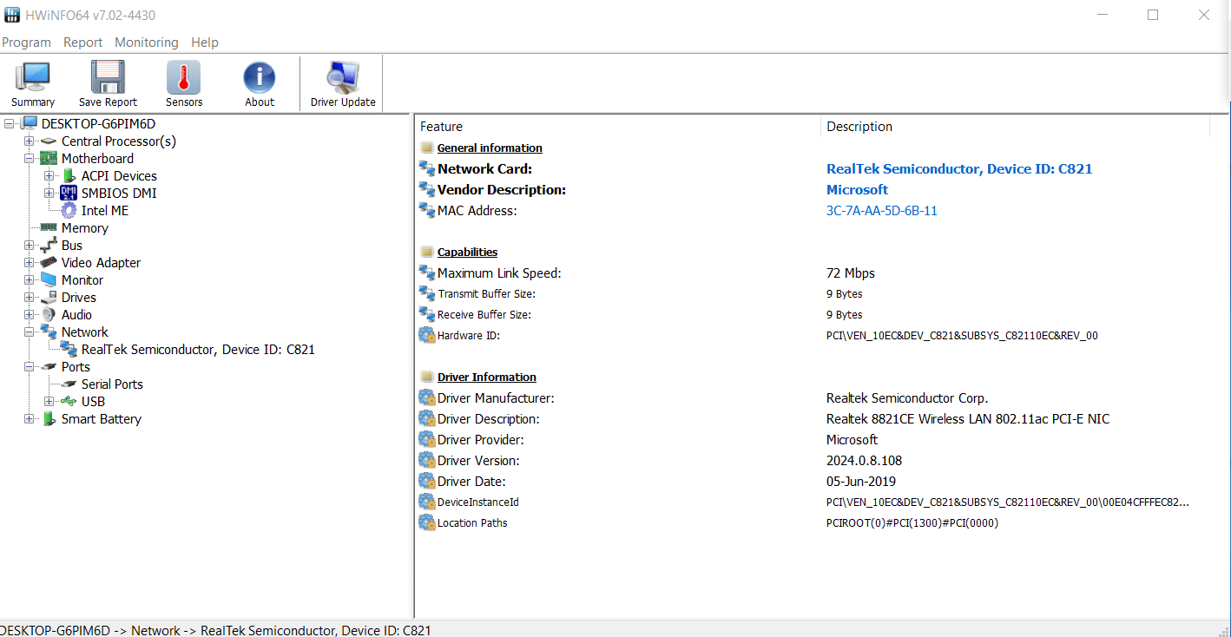Viewport: 1231px width, 637px height.
Task: Click the Vendor Description value Microsoft
Action: [x=857, y=189]
